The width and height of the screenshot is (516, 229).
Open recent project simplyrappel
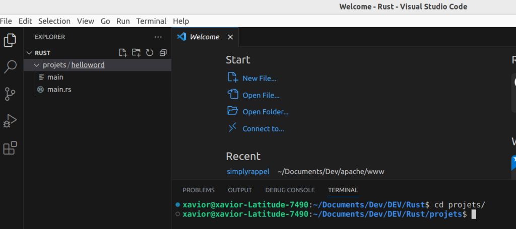click(248, 172)
